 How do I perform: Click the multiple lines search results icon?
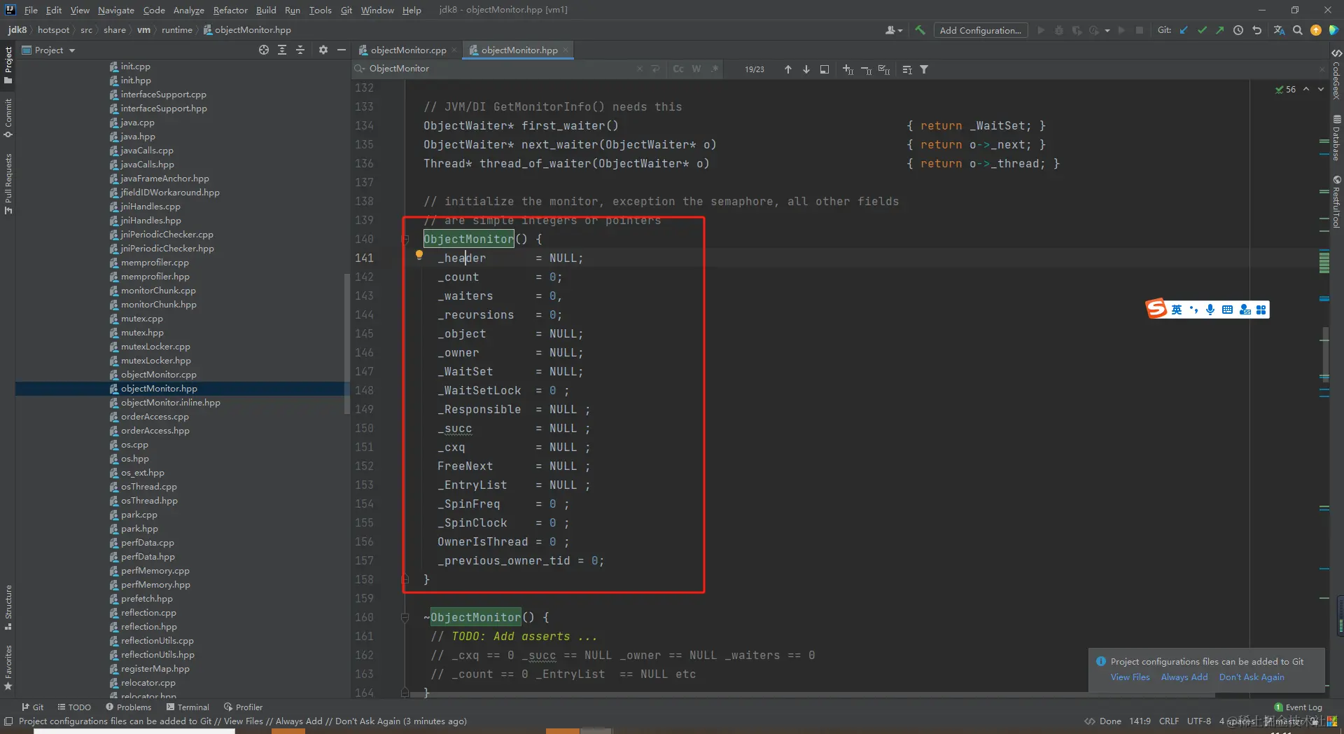click(x=907, y=69)
